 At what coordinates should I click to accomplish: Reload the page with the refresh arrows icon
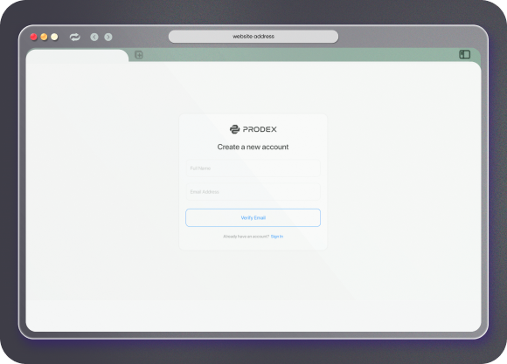pos(74,38)
